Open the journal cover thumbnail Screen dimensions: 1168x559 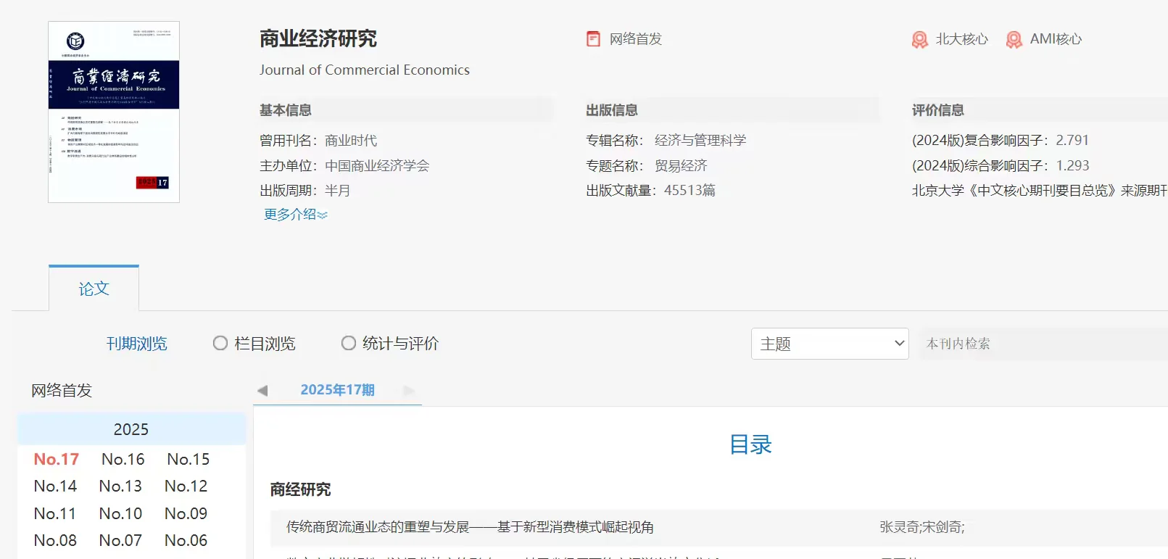coord(114,112)
